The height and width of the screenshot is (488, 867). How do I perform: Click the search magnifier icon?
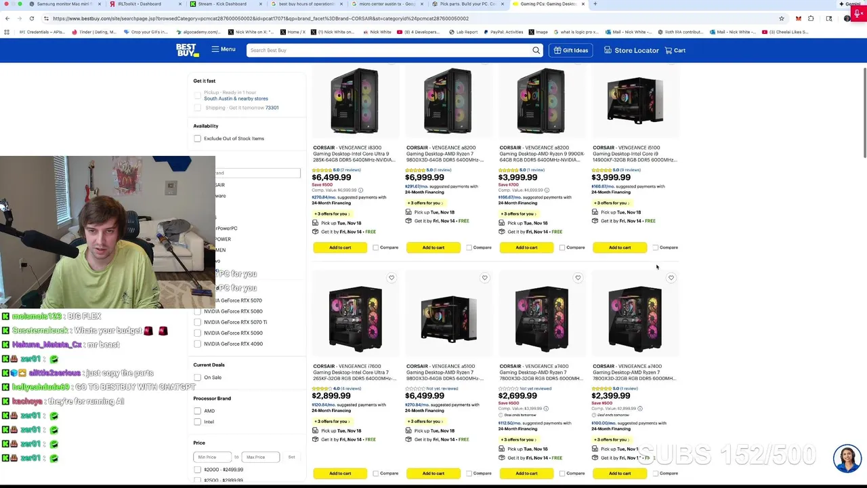click(x=536, y=50)
